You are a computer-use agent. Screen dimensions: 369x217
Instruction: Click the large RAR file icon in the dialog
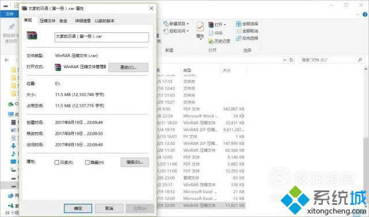click(32, 36)
